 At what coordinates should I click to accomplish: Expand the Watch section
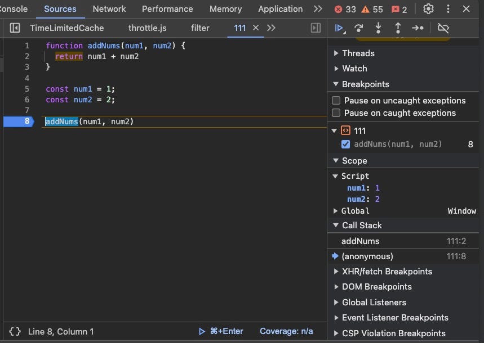tap(336, 68)
